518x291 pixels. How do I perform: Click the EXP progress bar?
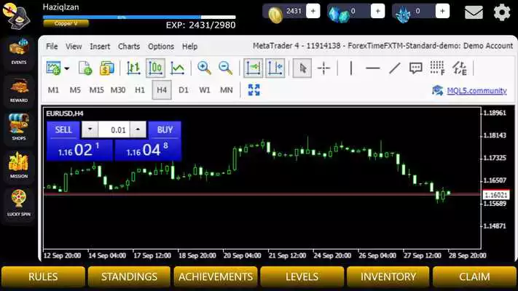pyautogui.click(x=139, y=17)
